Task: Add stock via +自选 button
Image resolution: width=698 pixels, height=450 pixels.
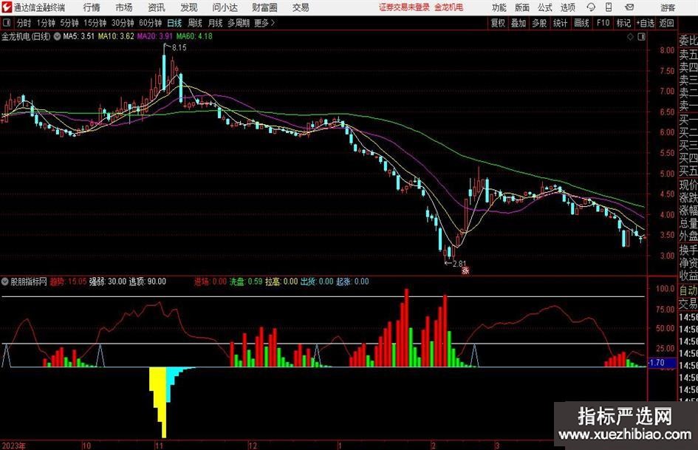Action: 645,23
